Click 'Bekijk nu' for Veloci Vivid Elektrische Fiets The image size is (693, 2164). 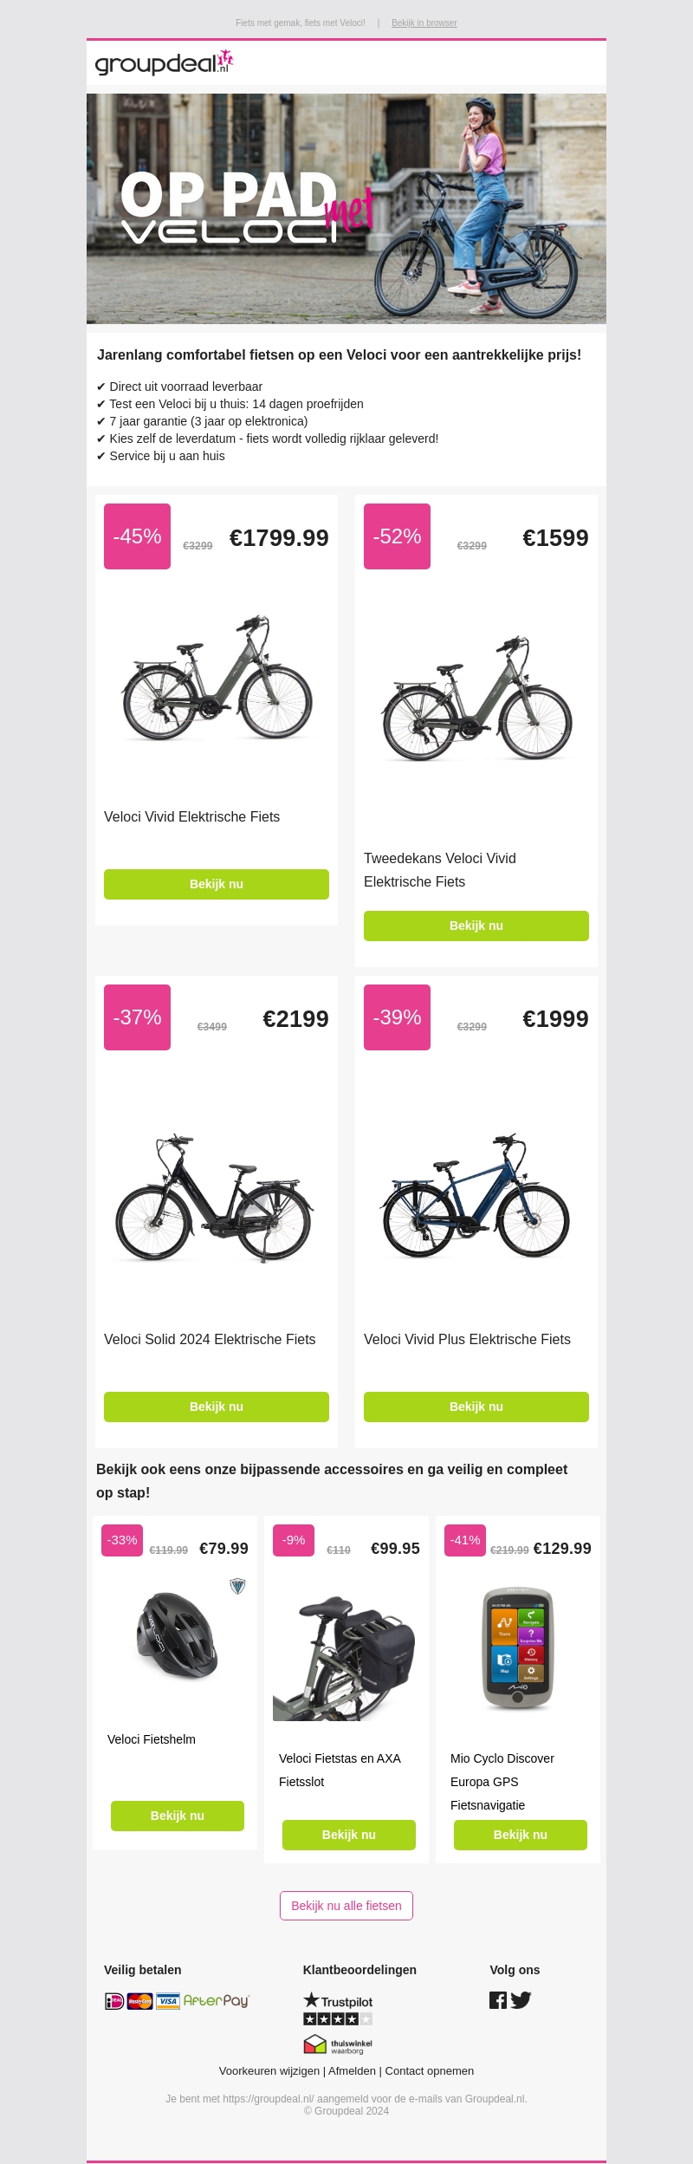tap(217, 884)
